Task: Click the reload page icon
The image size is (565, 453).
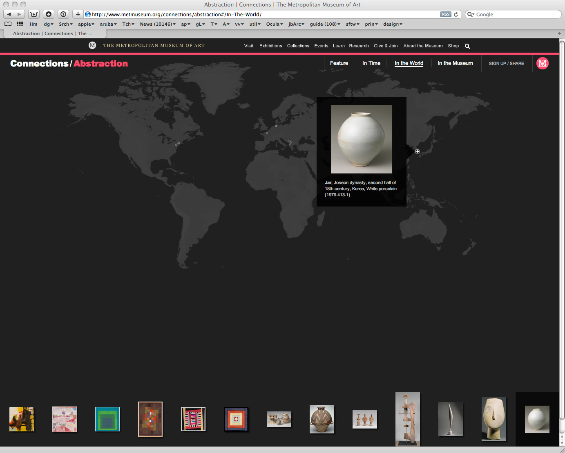Action: coord(456,14)
